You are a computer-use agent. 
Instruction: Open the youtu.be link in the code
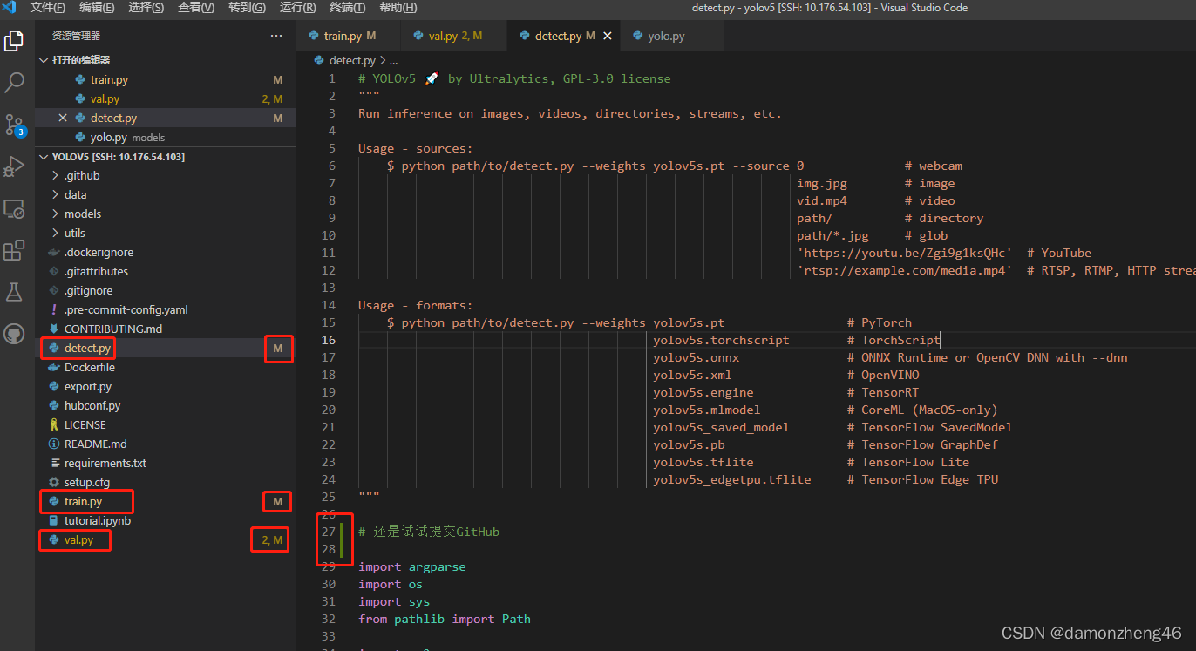(904, 253)
